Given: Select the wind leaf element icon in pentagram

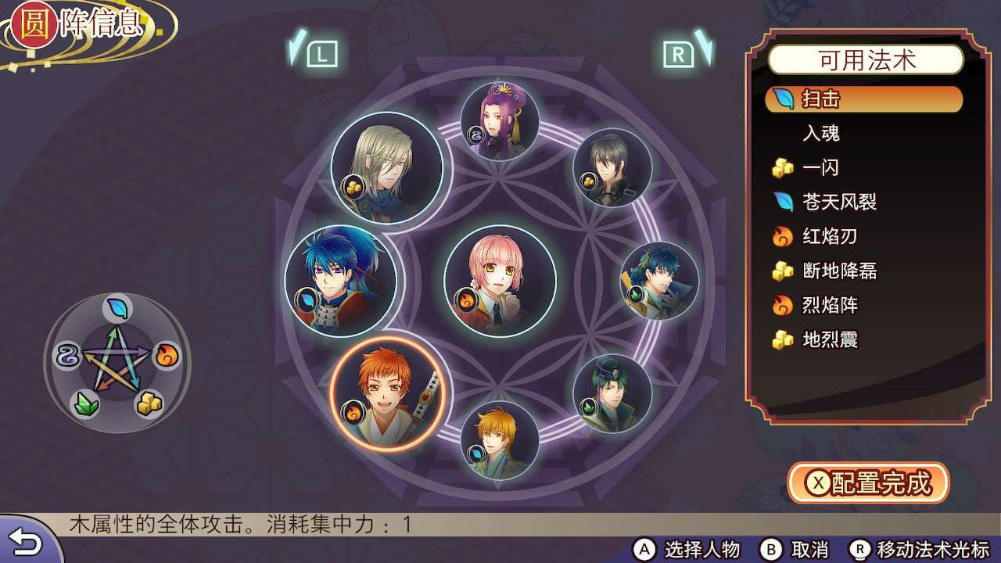Looking at the screenshot, I should pyautogui.click(x=117, y=309).
